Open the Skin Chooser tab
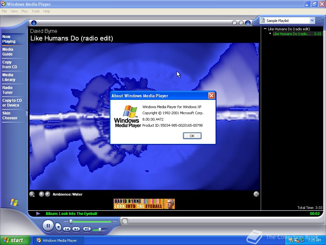Screen dimensions: 326x245 coord(10,115)
